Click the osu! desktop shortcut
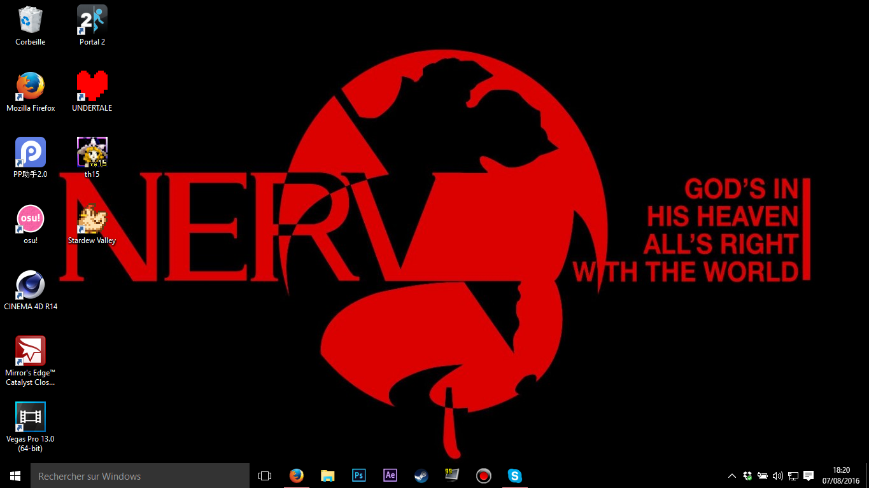Image resolution: width=869 pixels, height=488 pixels. [x=30, y=219]
